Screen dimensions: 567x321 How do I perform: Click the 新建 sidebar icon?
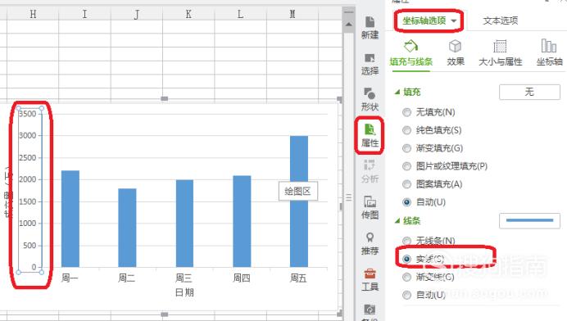[x=370, y=28]
